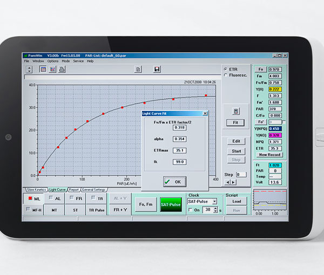Click the blue Y(NPQ) value swatch
The image size is (324, 275).
coord(275,129)
